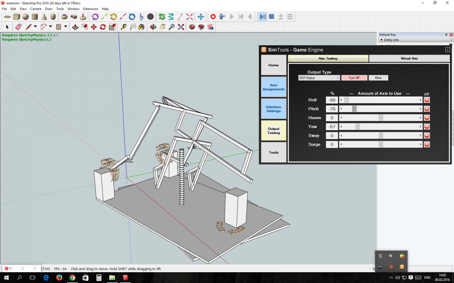Open the dropdown arrow next to the arc tool
Image resolution: width=454 pixels, height=283 pixels.
(51, 26)
